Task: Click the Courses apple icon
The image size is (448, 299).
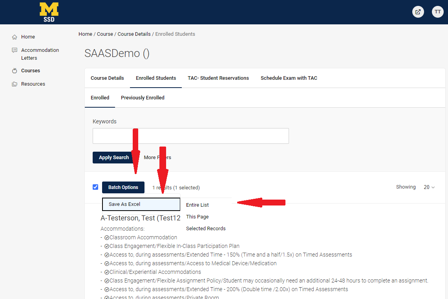Action: [x=15, y=71]
